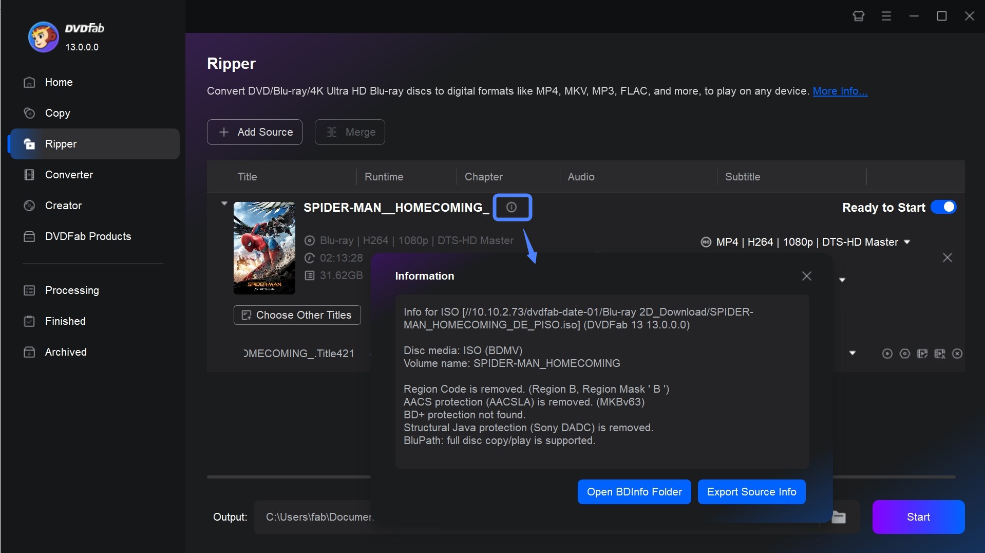Image resolution: width=985 pixels, height=553 pixels.
Task: Collapse the Spider-Man title row triangle
Action: 224,203
